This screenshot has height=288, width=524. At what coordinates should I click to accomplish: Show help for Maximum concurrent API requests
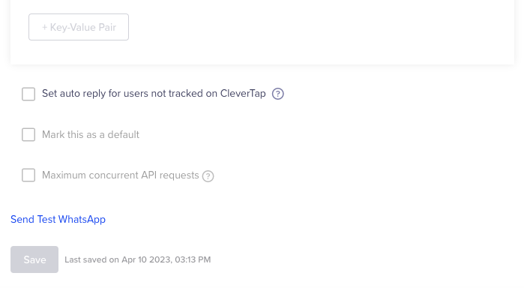click(x=208, y=176)
